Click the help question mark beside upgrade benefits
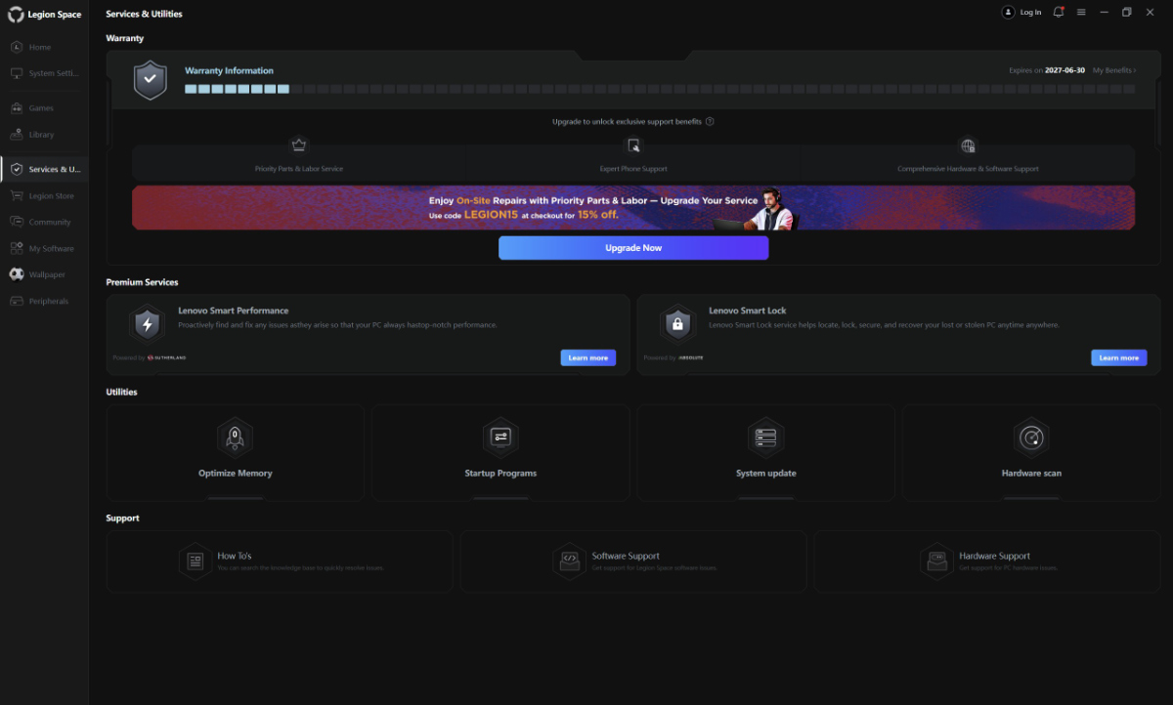Screen dimensions: 1173x705 (710, 122)
